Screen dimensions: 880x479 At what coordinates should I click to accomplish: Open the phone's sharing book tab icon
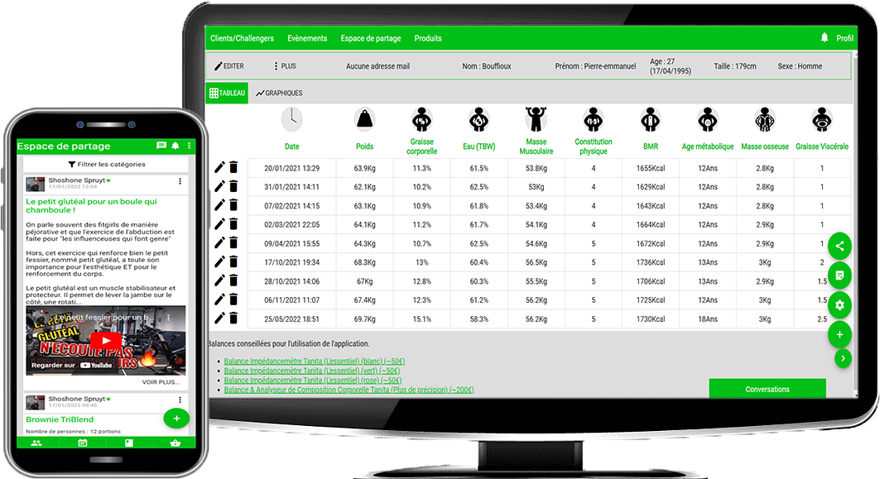[x=128, y=443]
